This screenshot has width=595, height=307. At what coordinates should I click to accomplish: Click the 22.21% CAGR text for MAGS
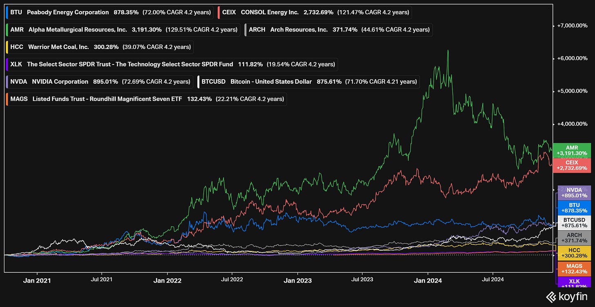pos(250,99)
